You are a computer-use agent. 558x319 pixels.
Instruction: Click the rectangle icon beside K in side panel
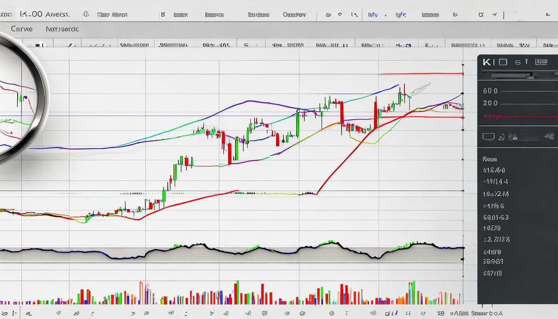(503, 62)
